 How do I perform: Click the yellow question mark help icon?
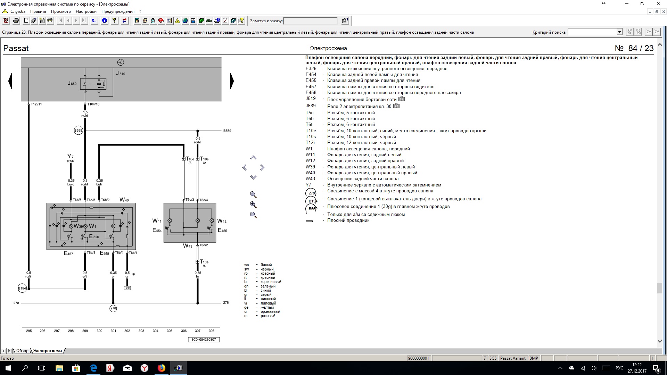(x=114, y=21)
